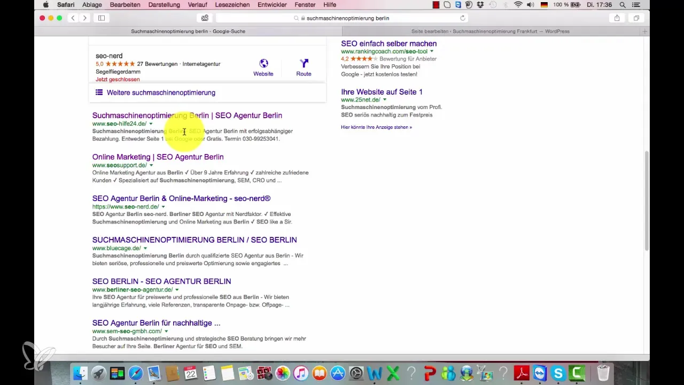Select the Google-Suche tab

click(188, 32)
